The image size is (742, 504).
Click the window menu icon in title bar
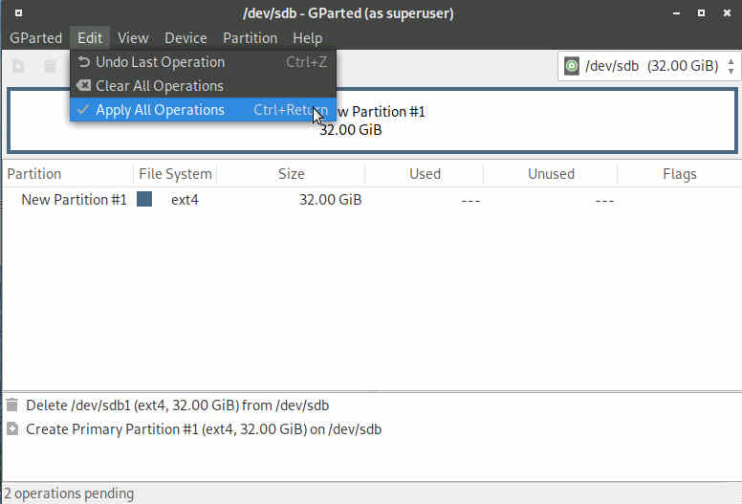pos(18,12)
